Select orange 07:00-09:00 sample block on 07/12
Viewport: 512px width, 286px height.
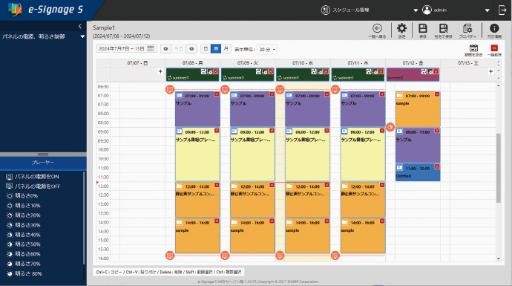coord(418,109)
